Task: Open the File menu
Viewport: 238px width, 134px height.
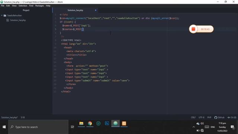Action: (3, 6)
